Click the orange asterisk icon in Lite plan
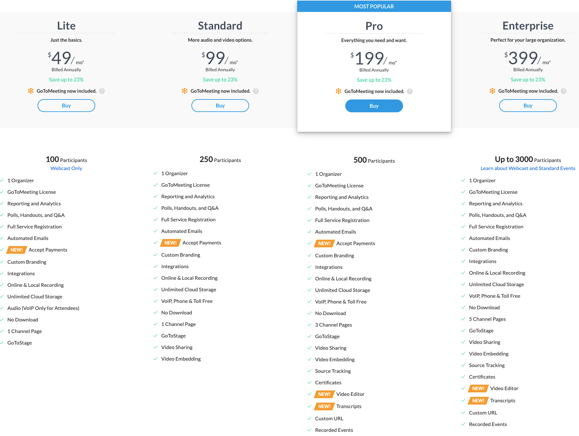 pyautogui.click(x=31, y=91)
